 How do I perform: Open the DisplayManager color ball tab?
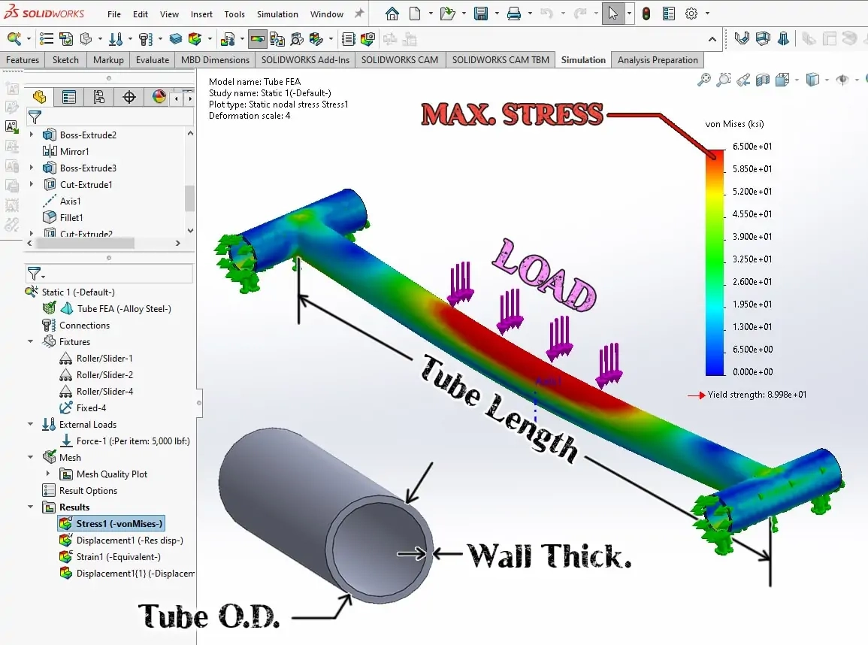click(x=159, y=97)
